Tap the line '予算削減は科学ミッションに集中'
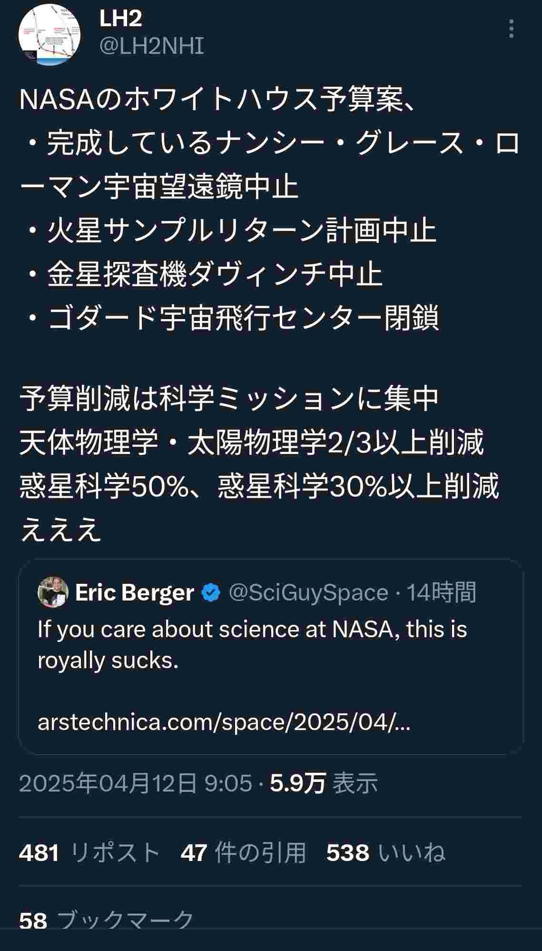 point(228,398)
